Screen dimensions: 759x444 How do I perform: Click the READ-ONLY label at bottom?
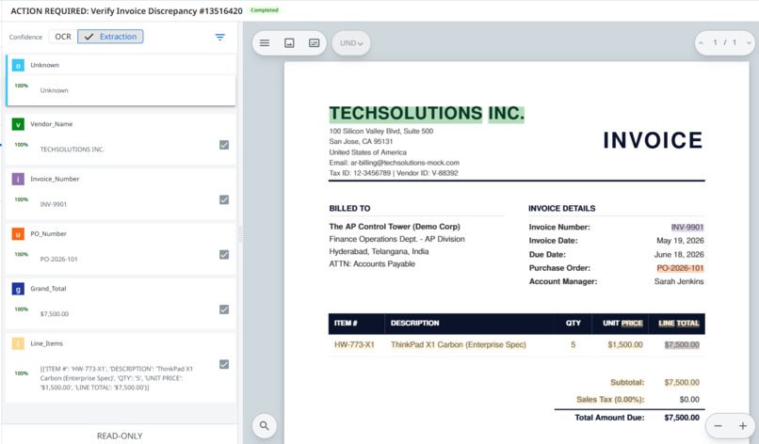coord(120,436)
